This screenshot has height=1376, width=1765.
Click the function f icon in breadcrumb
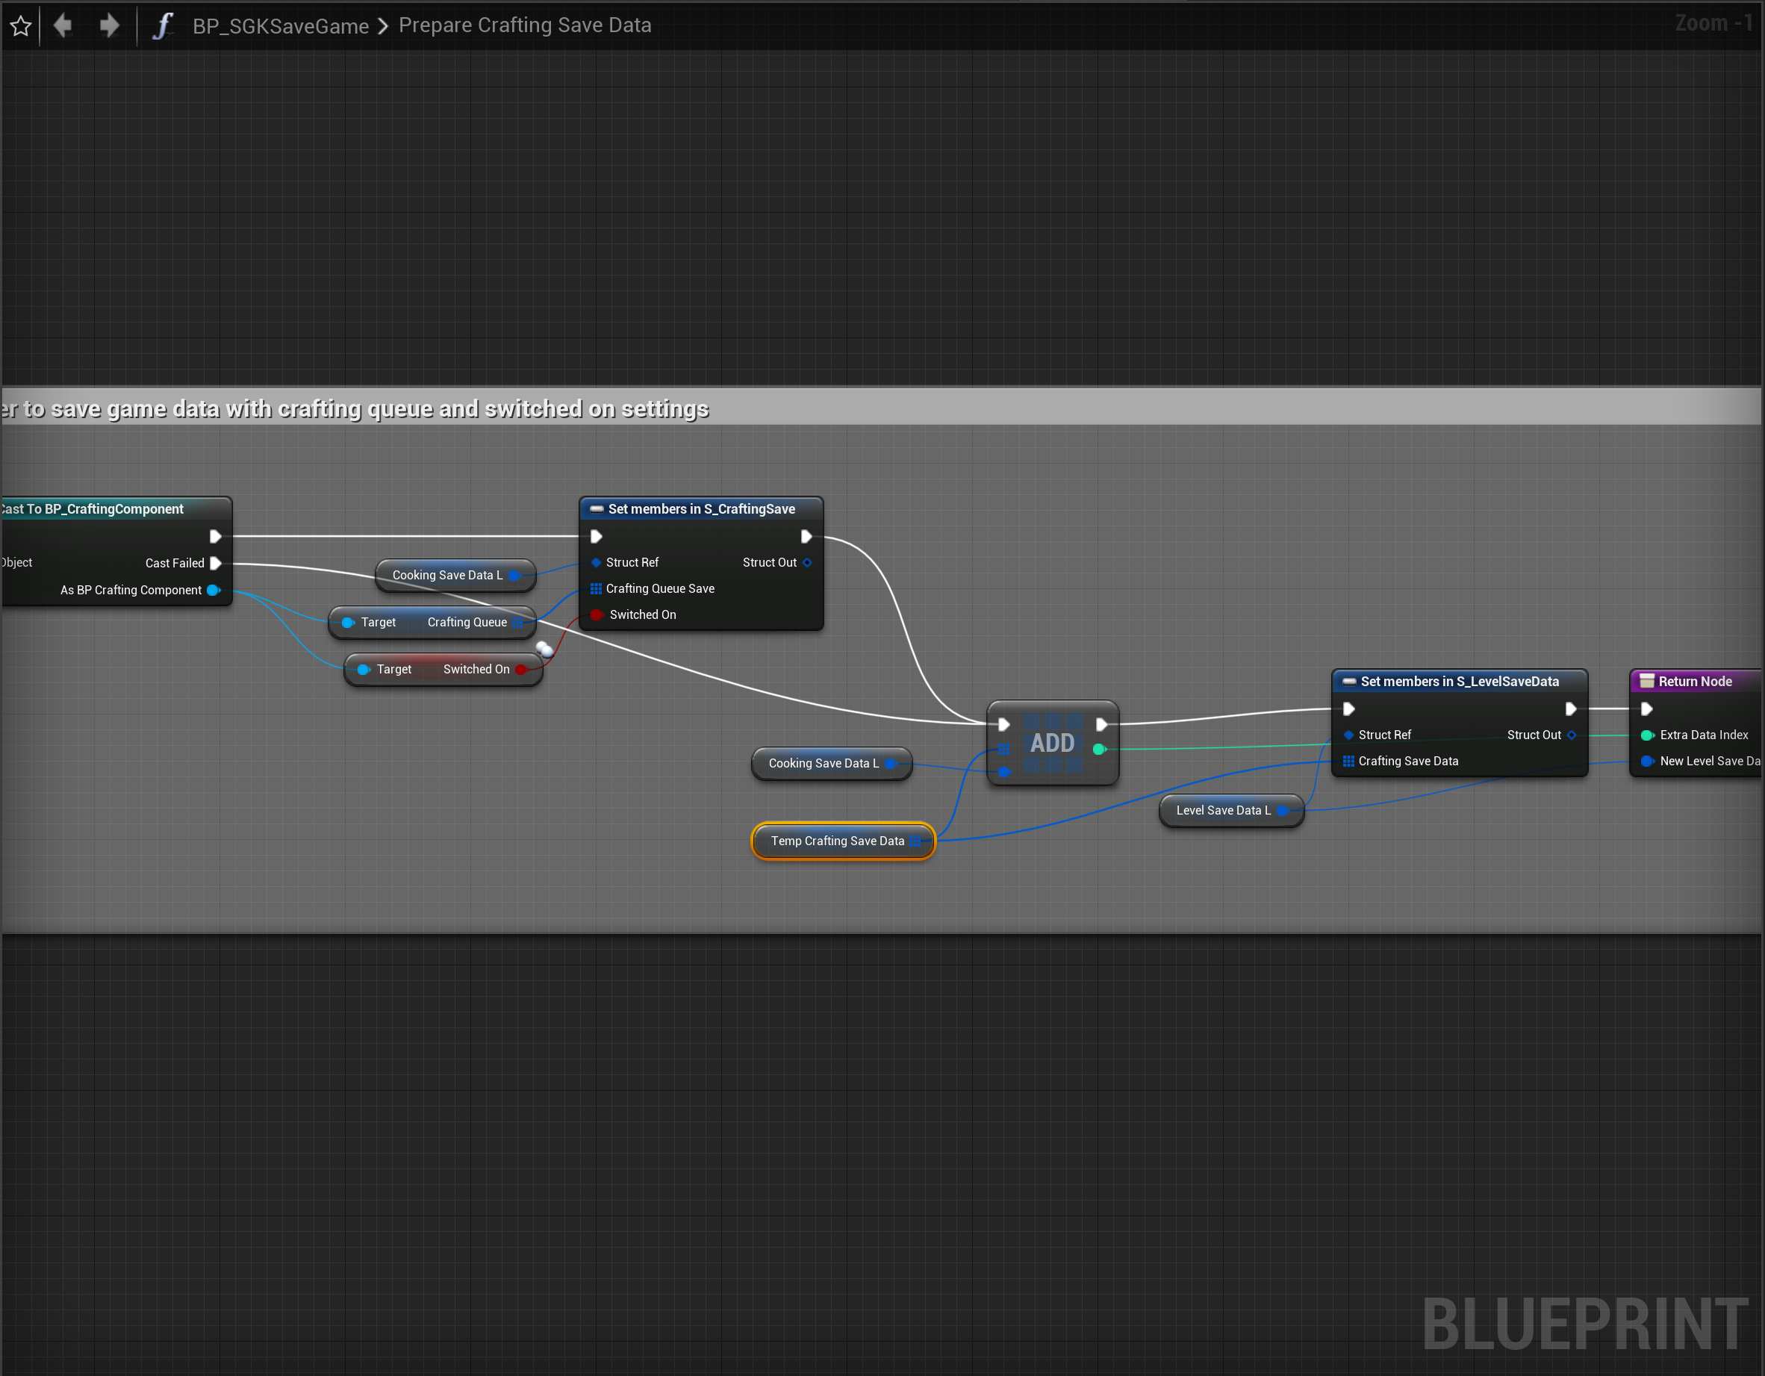point(163,26)
